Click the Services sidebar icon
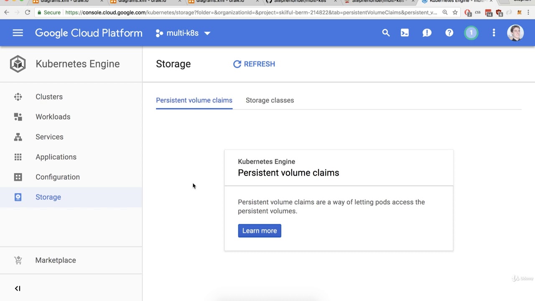 pos(18,137)
